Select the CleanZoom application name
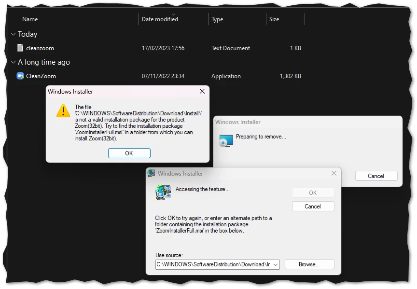 41,76
